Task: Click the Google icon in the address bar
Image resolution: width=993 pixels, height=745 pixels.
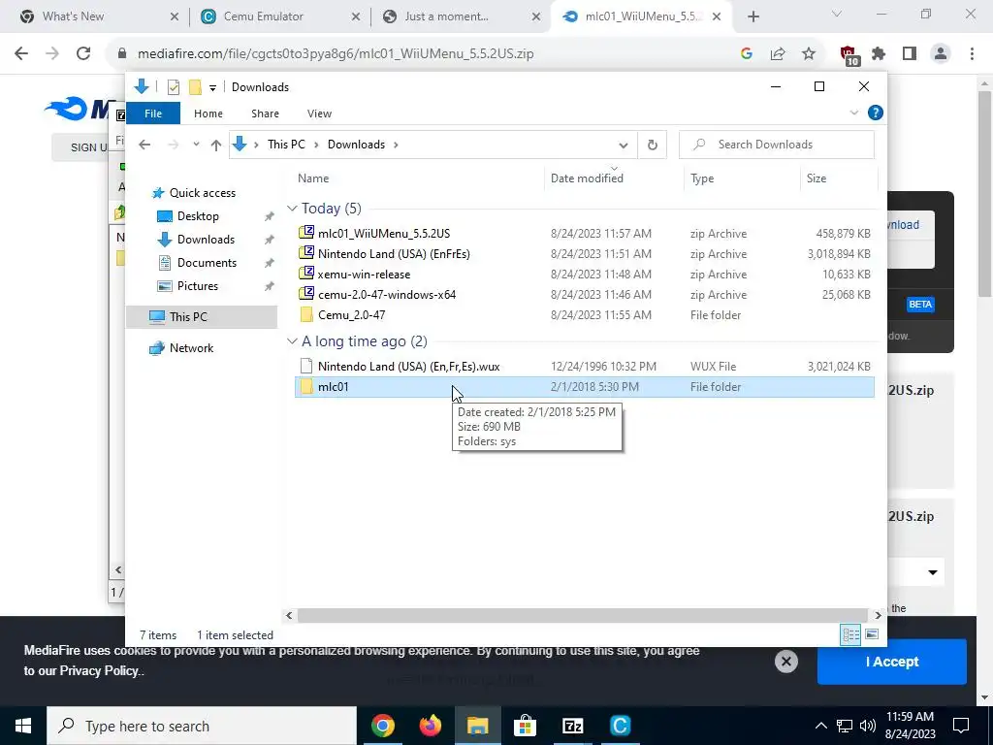Action: [x=747, y=54]
